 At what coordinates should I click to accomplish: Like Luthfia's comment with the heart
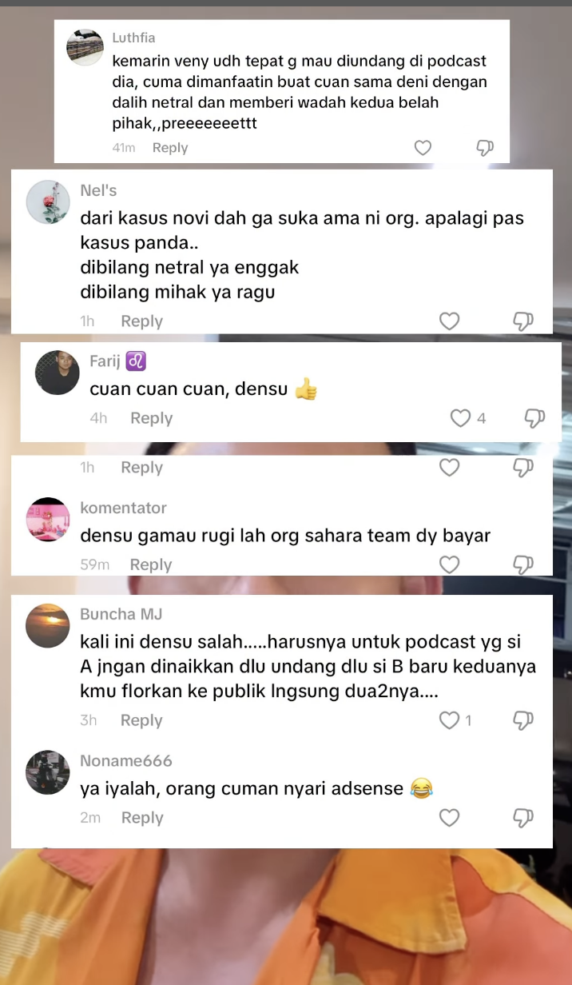423,148
